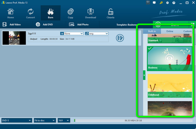Click the help question mark icon
196x129 pixels.
pos(174,3)
